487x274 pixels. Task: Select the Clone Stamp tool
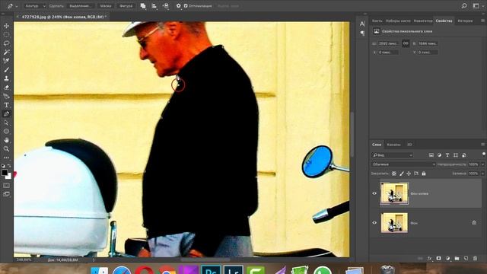[6, 78]
